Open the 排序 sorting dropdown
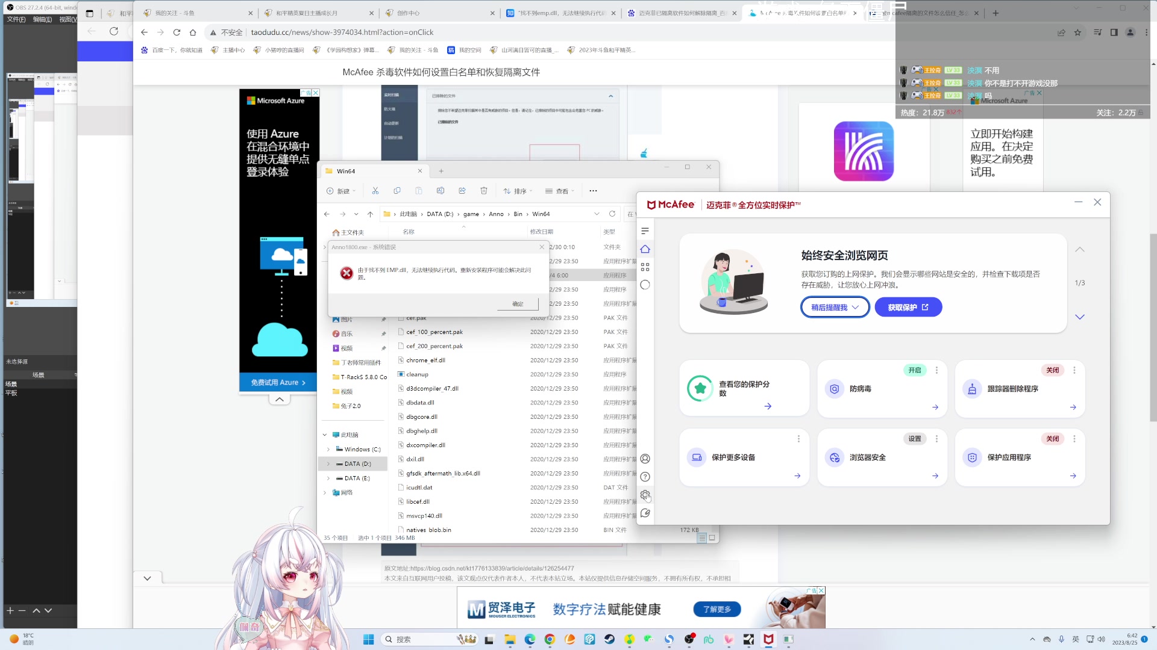Viewport: 1157px width, 650px height. (517, 190)
